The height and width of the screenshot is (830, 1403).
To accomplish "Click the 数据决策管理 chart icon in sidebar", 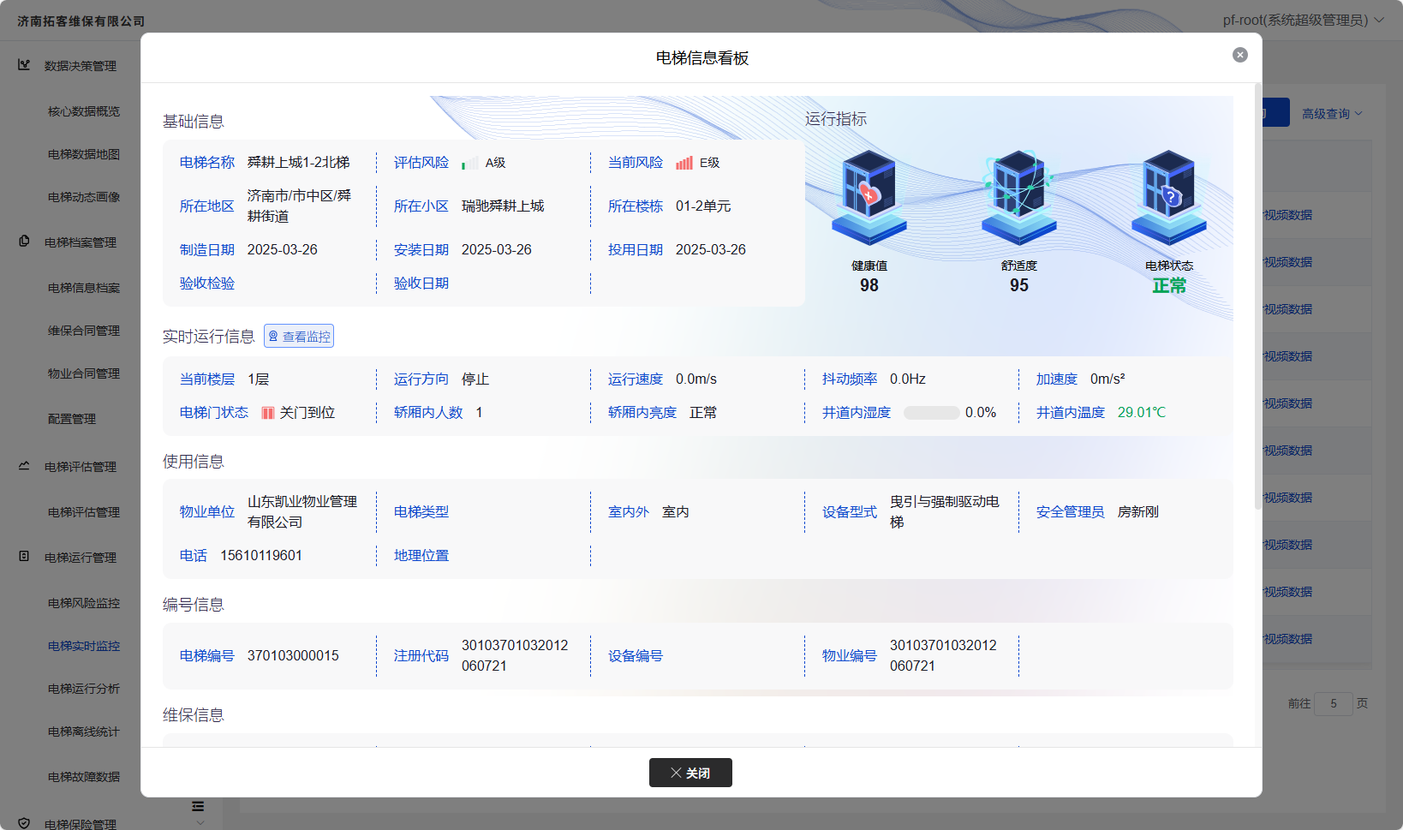I will coord(24,65).
